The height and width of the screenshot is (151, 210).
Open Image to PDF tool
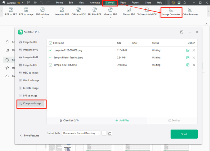(62, 12)
